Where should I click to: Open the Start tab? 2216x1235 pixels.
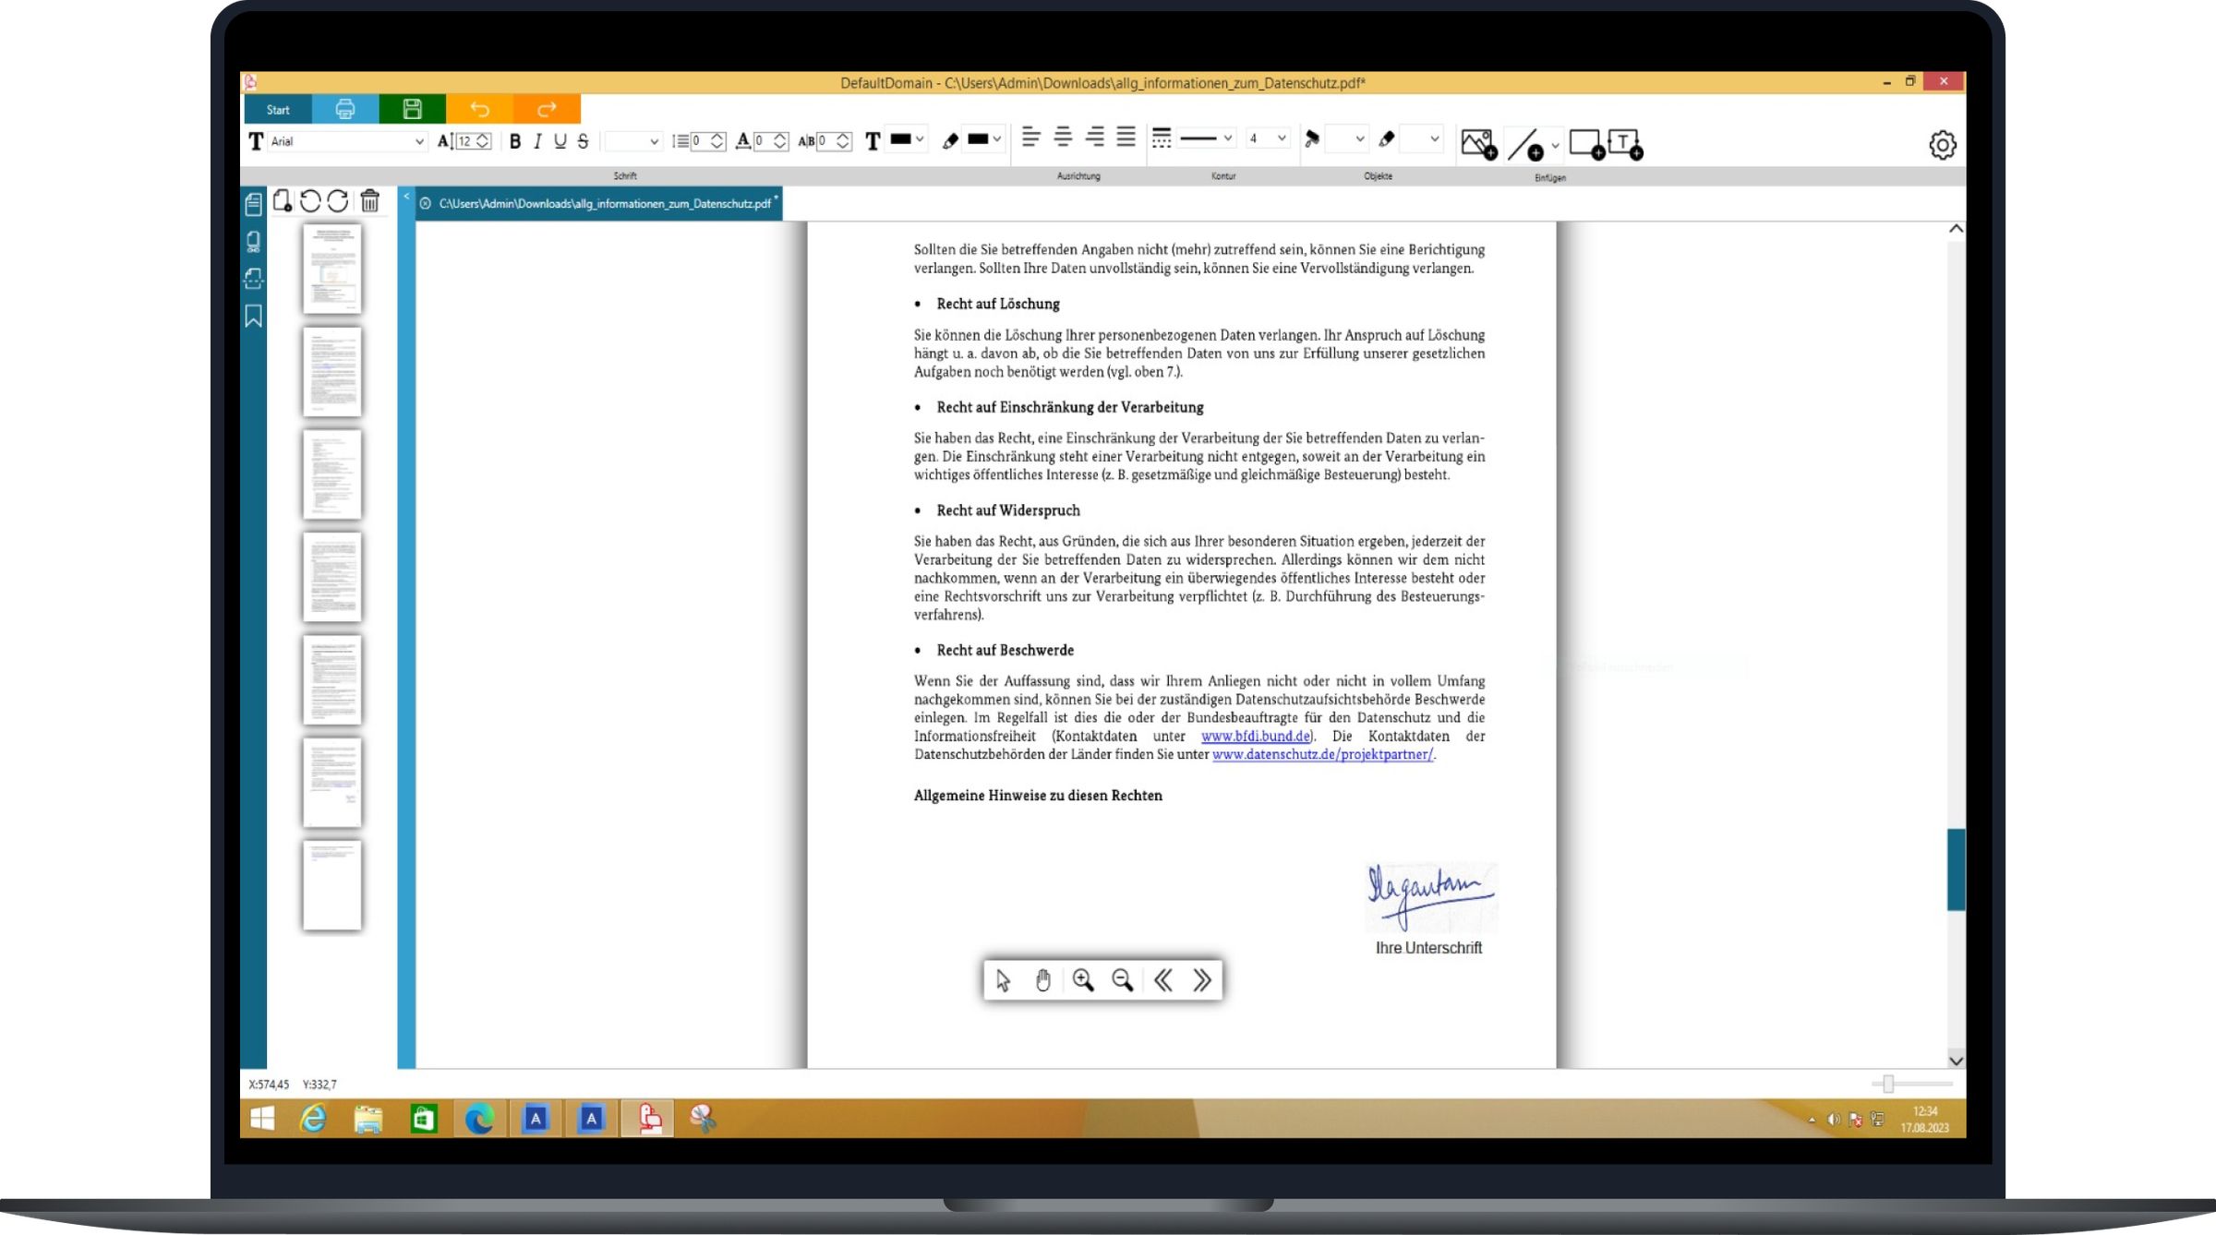point(277,109)
